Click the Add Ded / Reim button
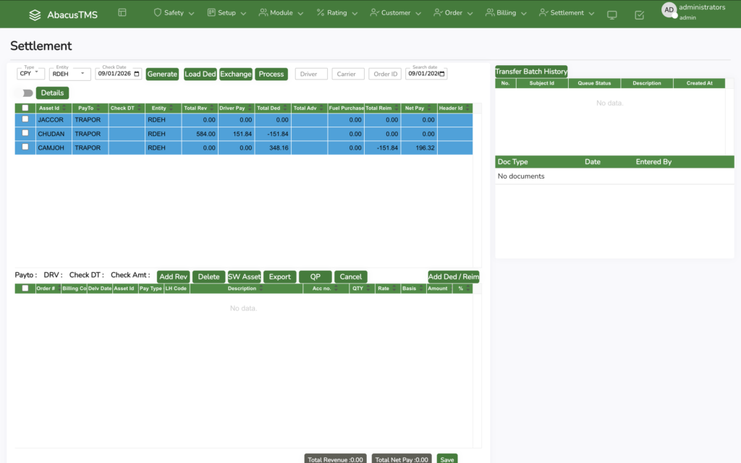The height and width of the screenshot is (463, 741). pyautogui.click(x=453, y=277)
